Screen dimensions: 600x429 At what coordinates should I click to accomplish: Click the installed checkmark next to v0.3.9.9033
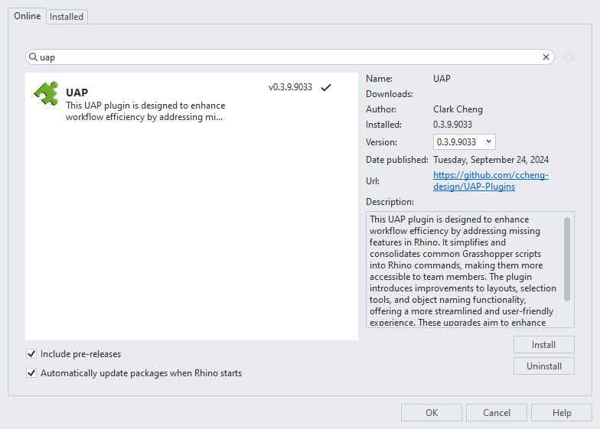coord(326,87)
